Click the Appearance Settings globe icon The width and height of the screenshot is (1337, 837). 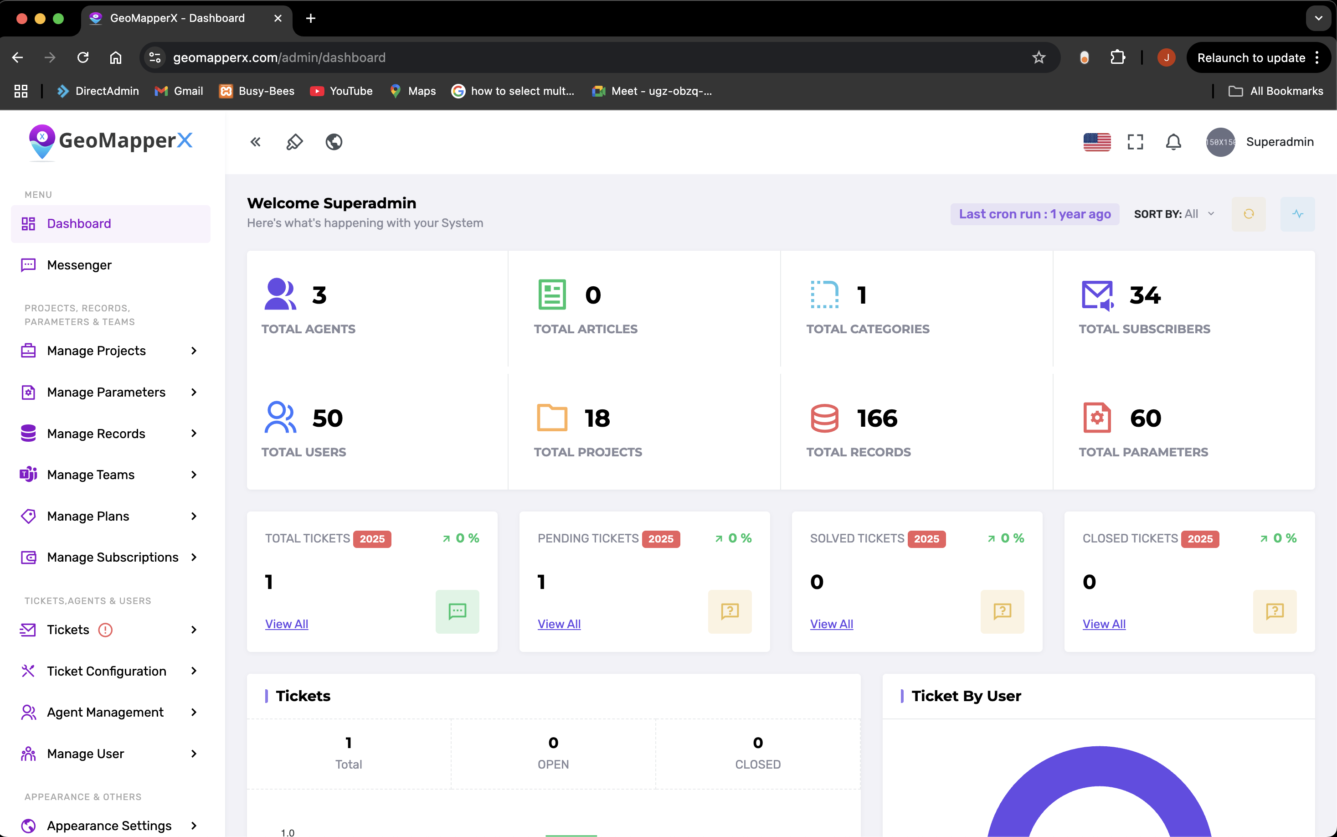tap(28, 826)
